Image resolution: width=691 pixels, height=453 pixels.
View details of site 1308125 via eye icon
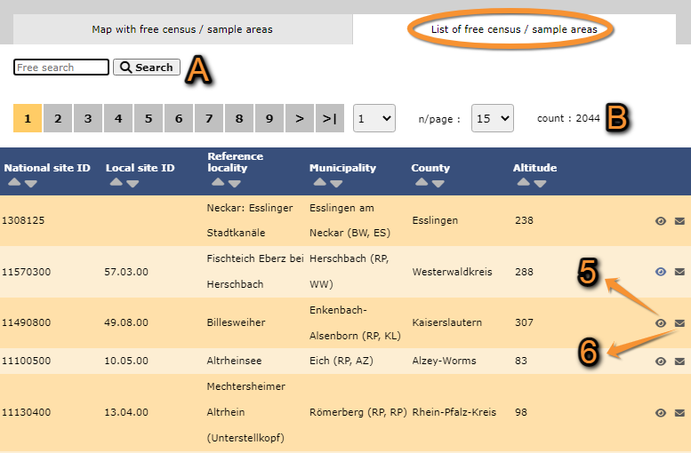(661, 221)
